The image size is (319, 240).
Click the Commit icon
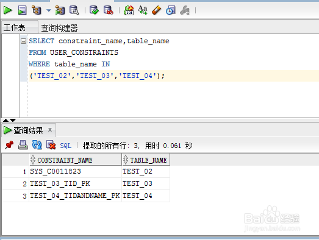coord(94,10)
